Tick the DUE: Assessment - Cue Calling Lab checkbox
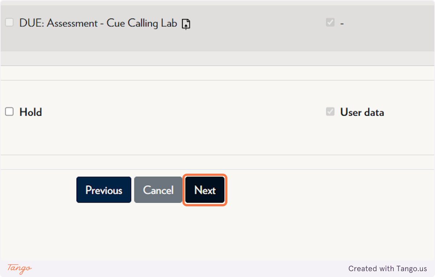 [9, 22]
